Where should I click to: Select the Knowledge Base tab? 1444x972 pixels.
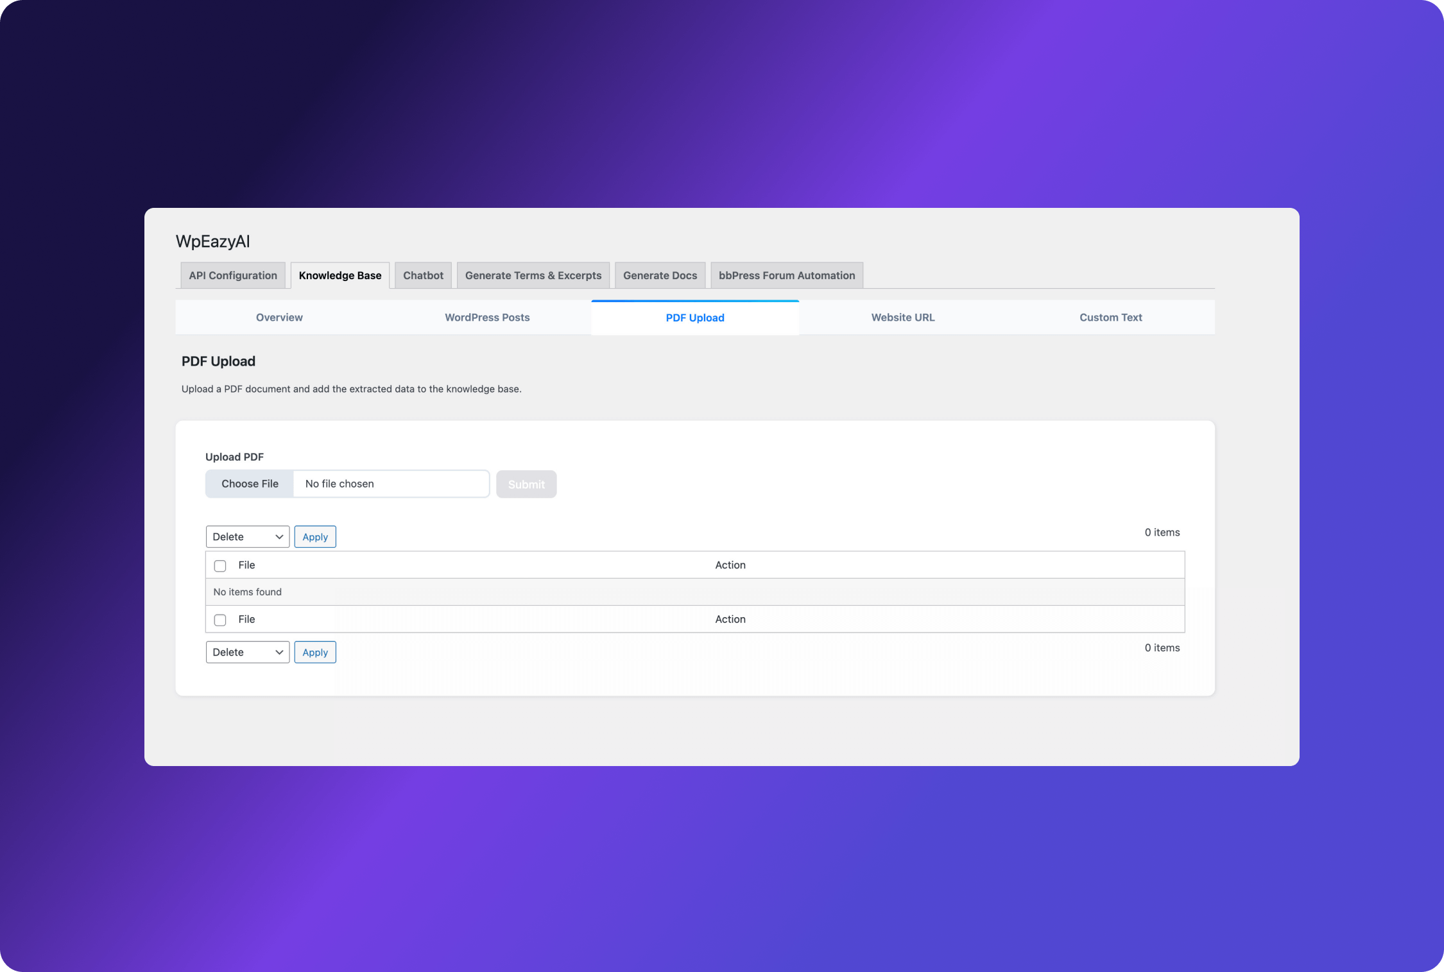point(340,275)
